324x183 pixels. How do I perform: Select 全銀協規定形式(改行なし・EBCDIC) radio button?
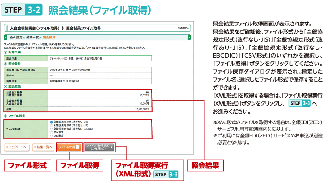(51, 129)
